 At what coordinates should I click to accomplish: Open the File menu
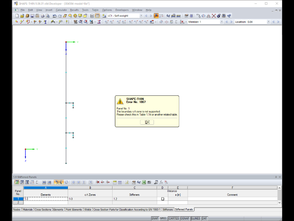pyautogui.click(x=22, y=10)
